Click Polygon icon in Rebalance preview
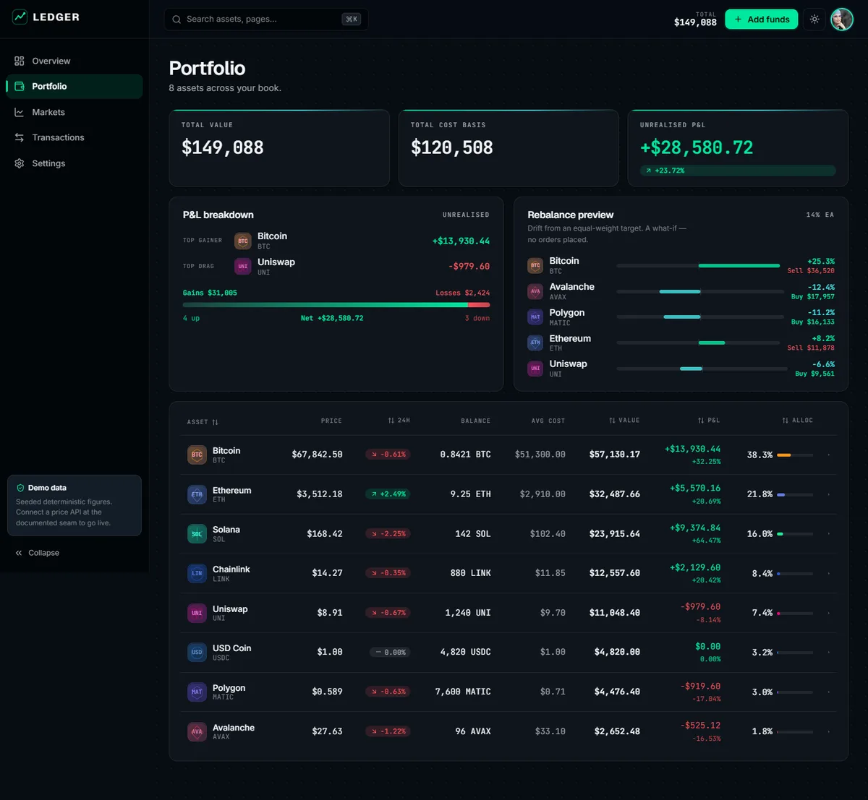The height and width of the screenshot is (800, 868). coord(535,317)
